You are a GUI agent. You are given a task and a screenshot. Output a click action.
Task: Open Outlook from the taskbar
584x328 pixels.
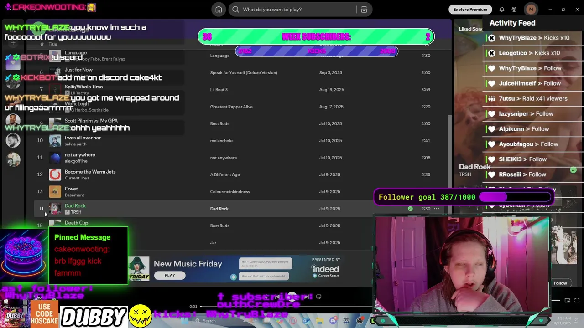point(306,321)
